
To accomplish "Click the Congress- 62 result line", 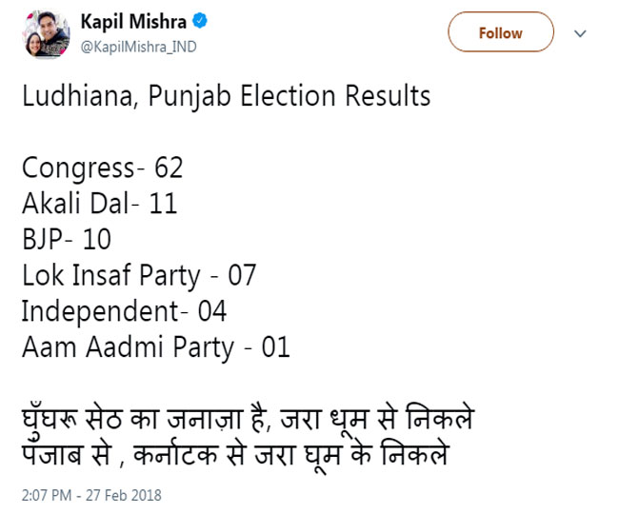I will click(102, 168).
